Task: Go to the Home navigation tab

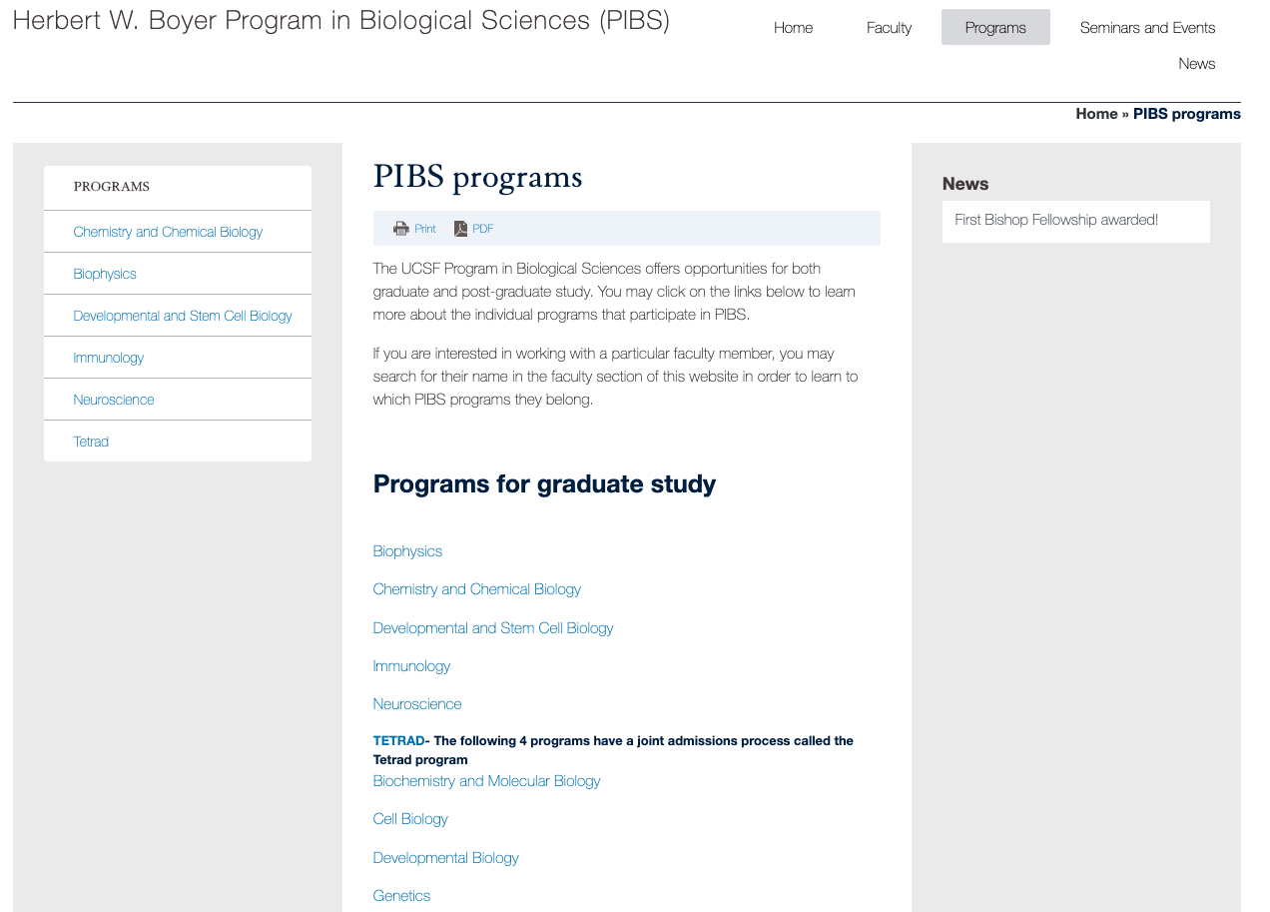Action: pos(793,28)
